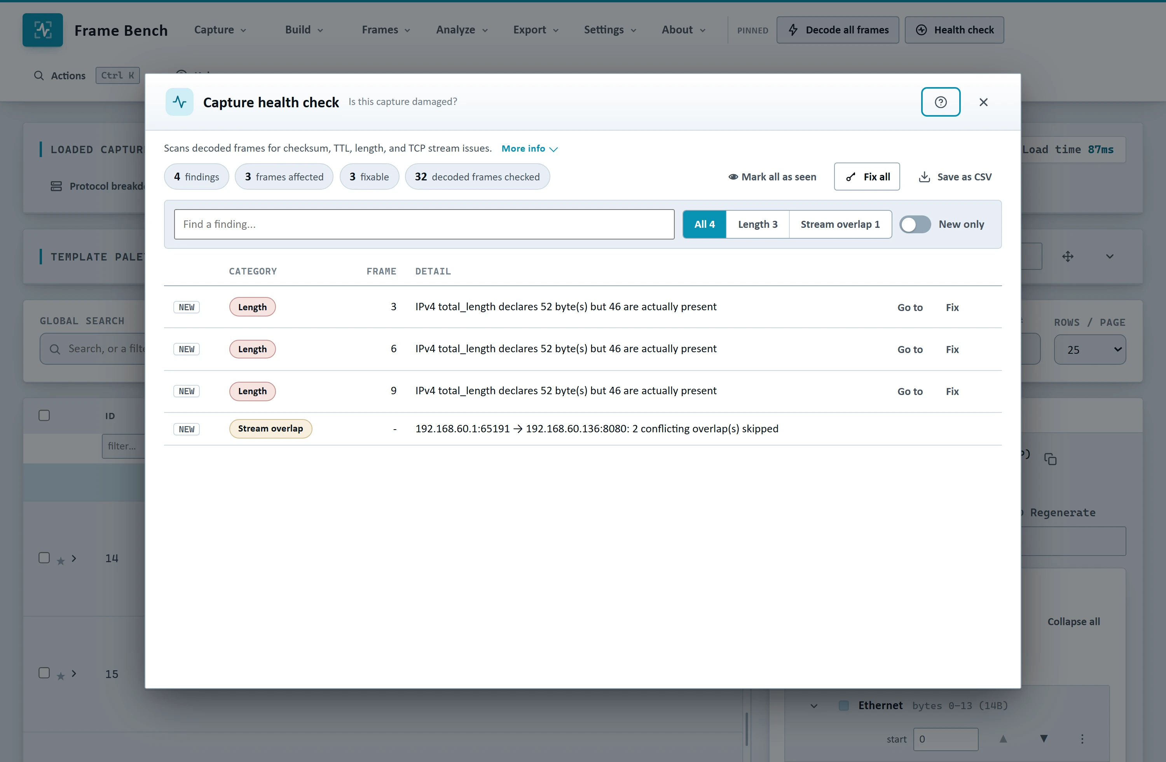This screenshot has height=762, width=1166.
Task: Expand More info description
Action: (x=529, y=149)
